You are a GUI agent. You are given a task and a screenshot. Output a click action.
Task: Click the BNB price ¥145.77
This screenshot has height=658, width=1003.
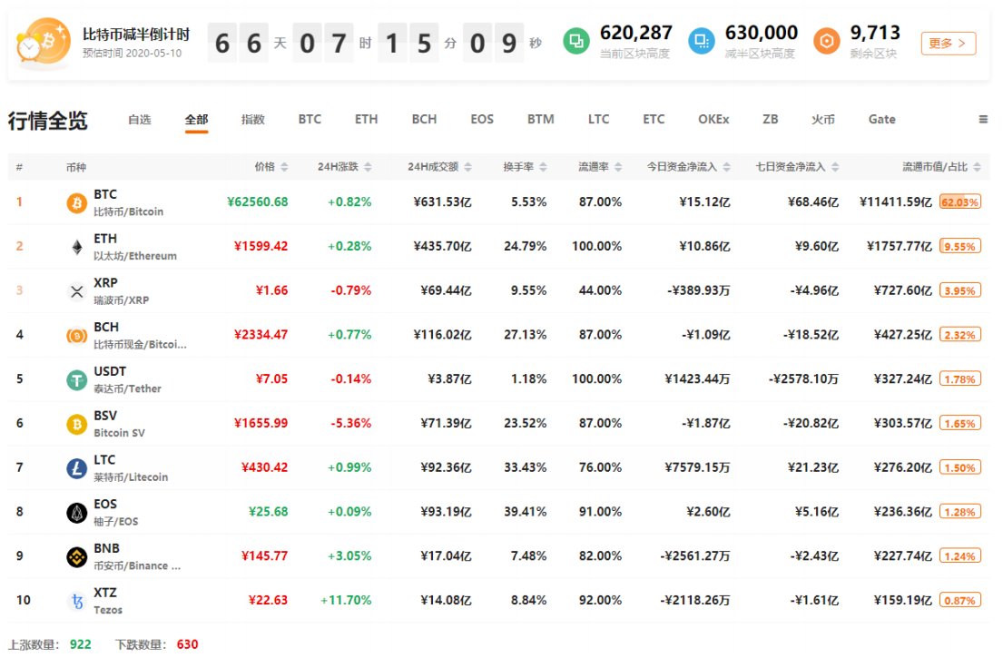point(265,556)
